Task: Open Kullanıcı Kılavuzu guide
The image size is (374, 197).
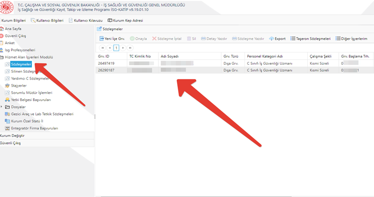Action: tap(86, 20)
